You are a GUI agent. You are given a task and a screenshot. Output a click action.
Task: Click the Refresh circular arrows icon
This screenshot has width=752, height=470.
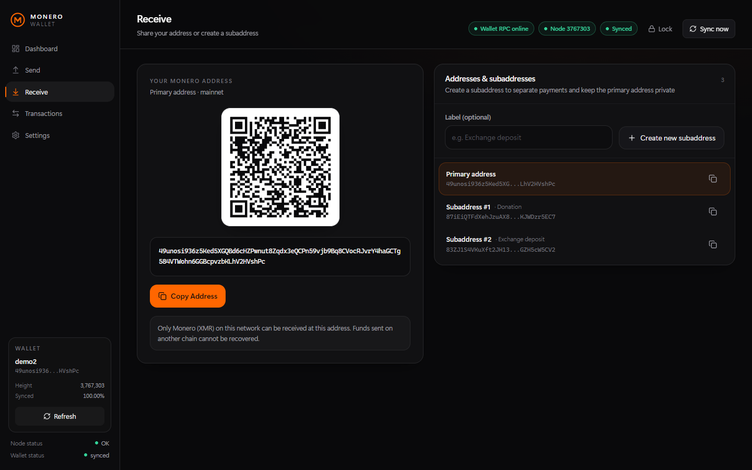pos(47,416)
